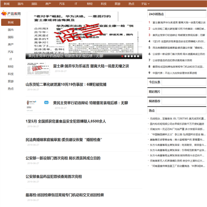Open main headline 最高检:巡回检察包括常规专门机动

click(65, 195)
